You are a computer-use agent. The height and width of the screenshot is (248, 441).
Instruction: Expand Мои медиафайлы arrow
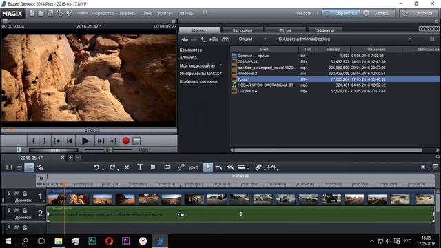[220, 65]
